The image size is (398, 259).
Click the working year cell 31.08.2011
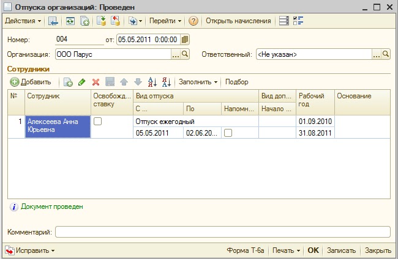(x=315, y=133)
